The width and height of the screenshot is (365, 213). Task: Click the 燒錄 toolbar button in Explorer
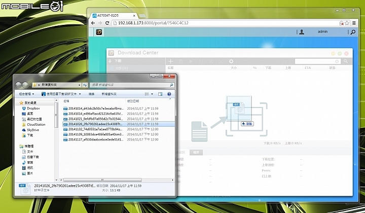pyautogui.click(x=92, y=94)
